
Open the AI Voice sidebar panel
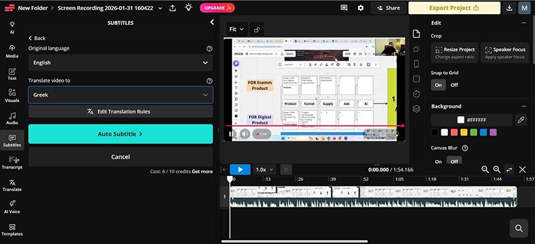(x=12, y=207)
